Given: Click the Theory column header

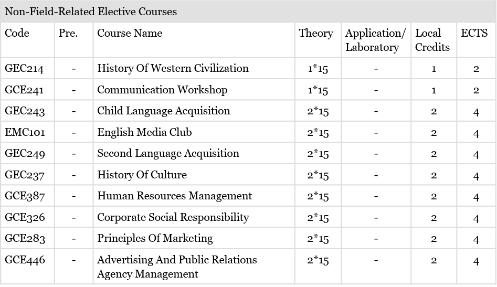Looking at the screenshot, I should tap(316, 33).
